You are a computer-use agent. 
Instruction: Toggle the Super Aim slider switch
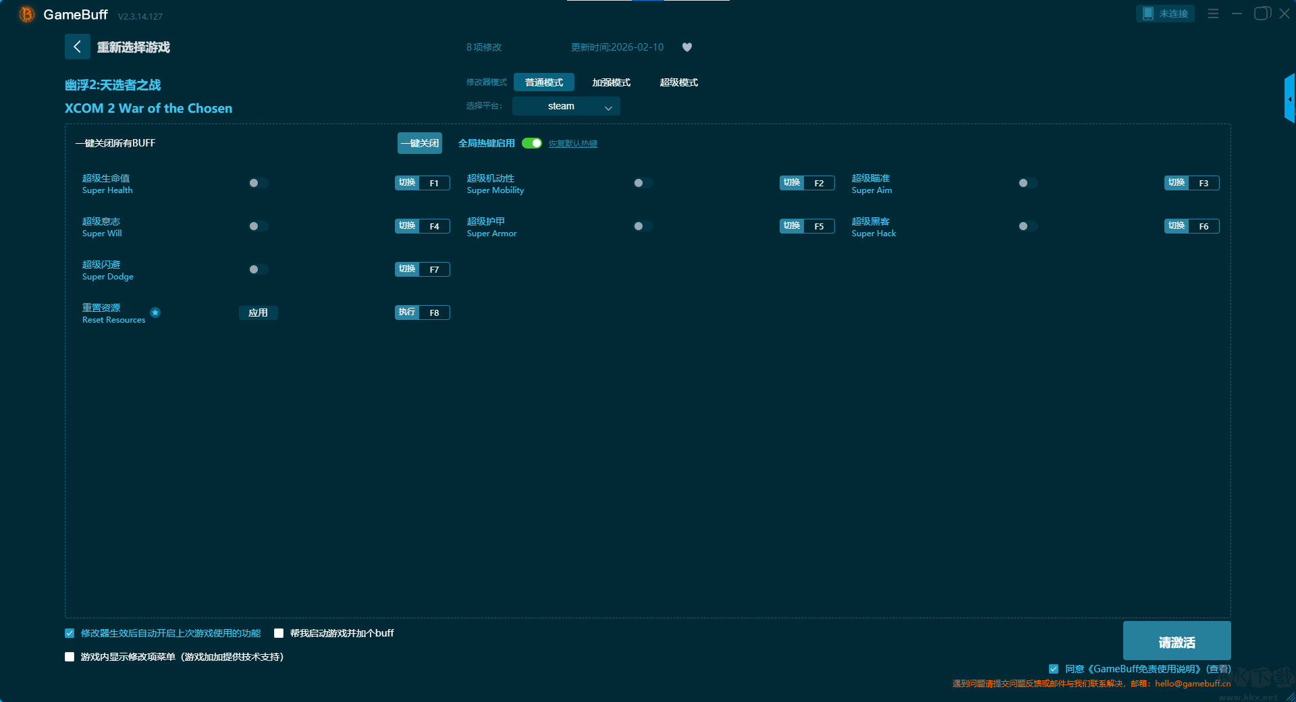pyautogui.click(x=1027, y=183)
